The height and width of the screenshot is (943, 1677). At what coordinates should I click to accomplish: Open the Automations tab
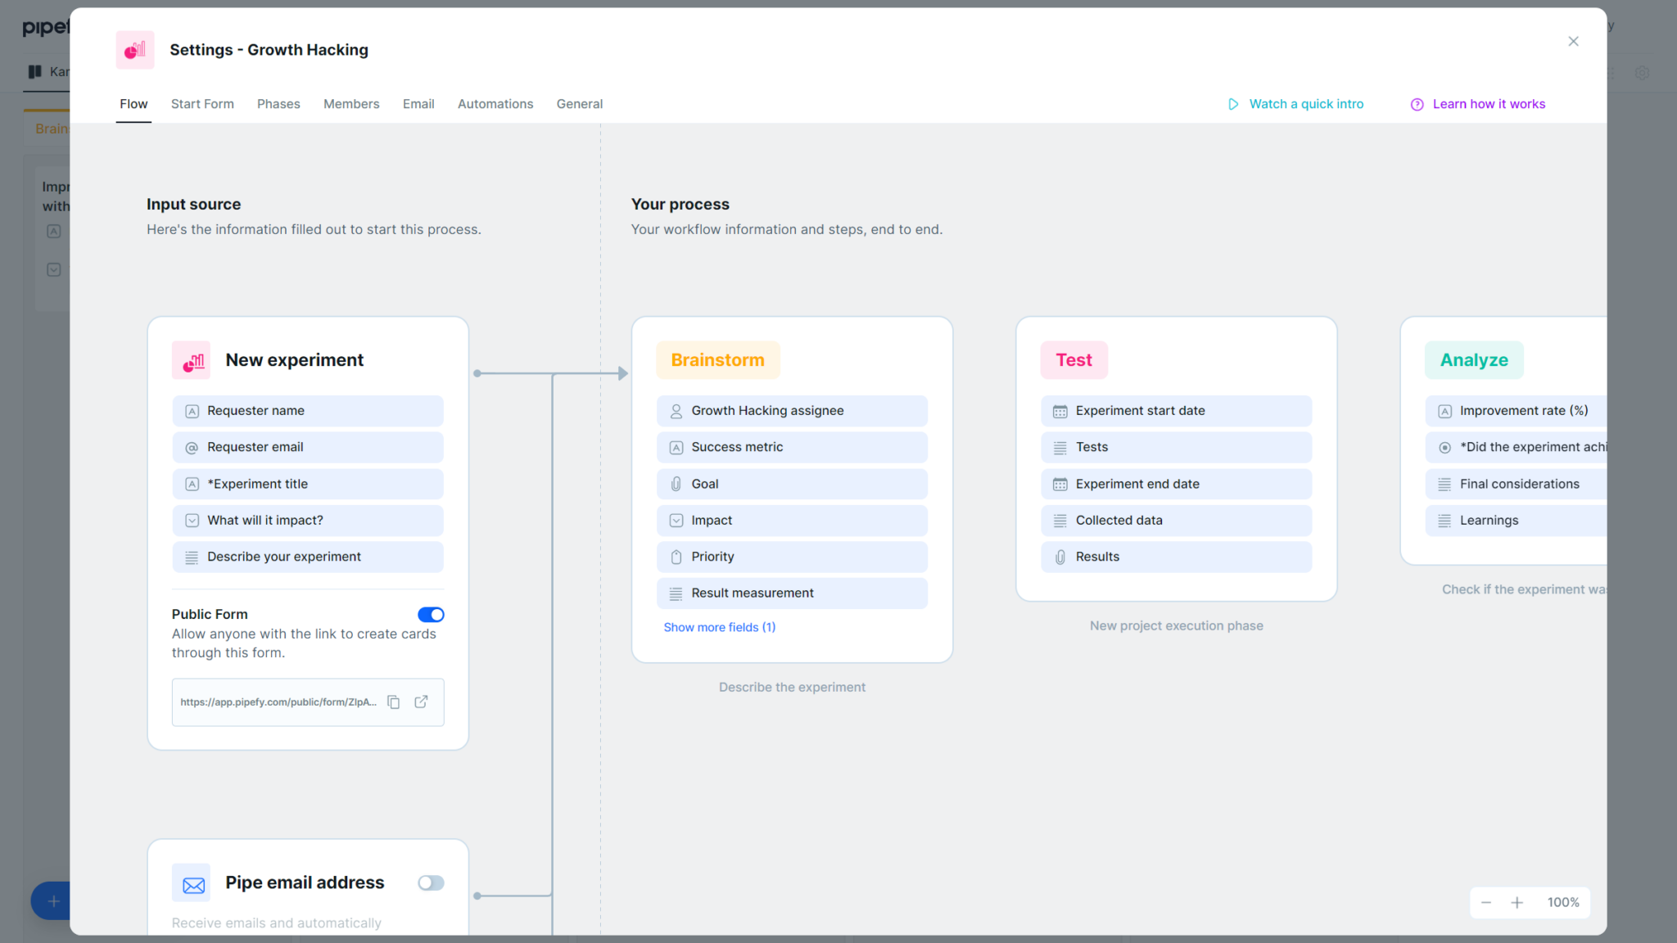click(x=495, y=104)
